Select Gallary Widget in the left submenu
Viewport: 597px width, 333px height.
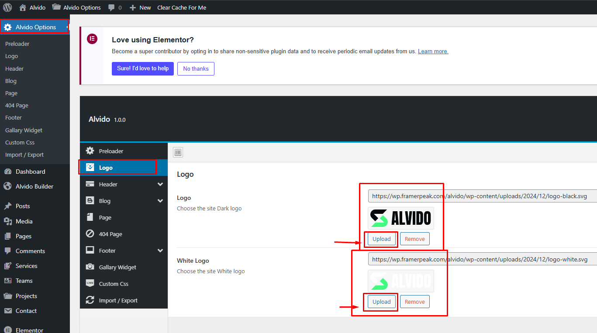[24, 130]
